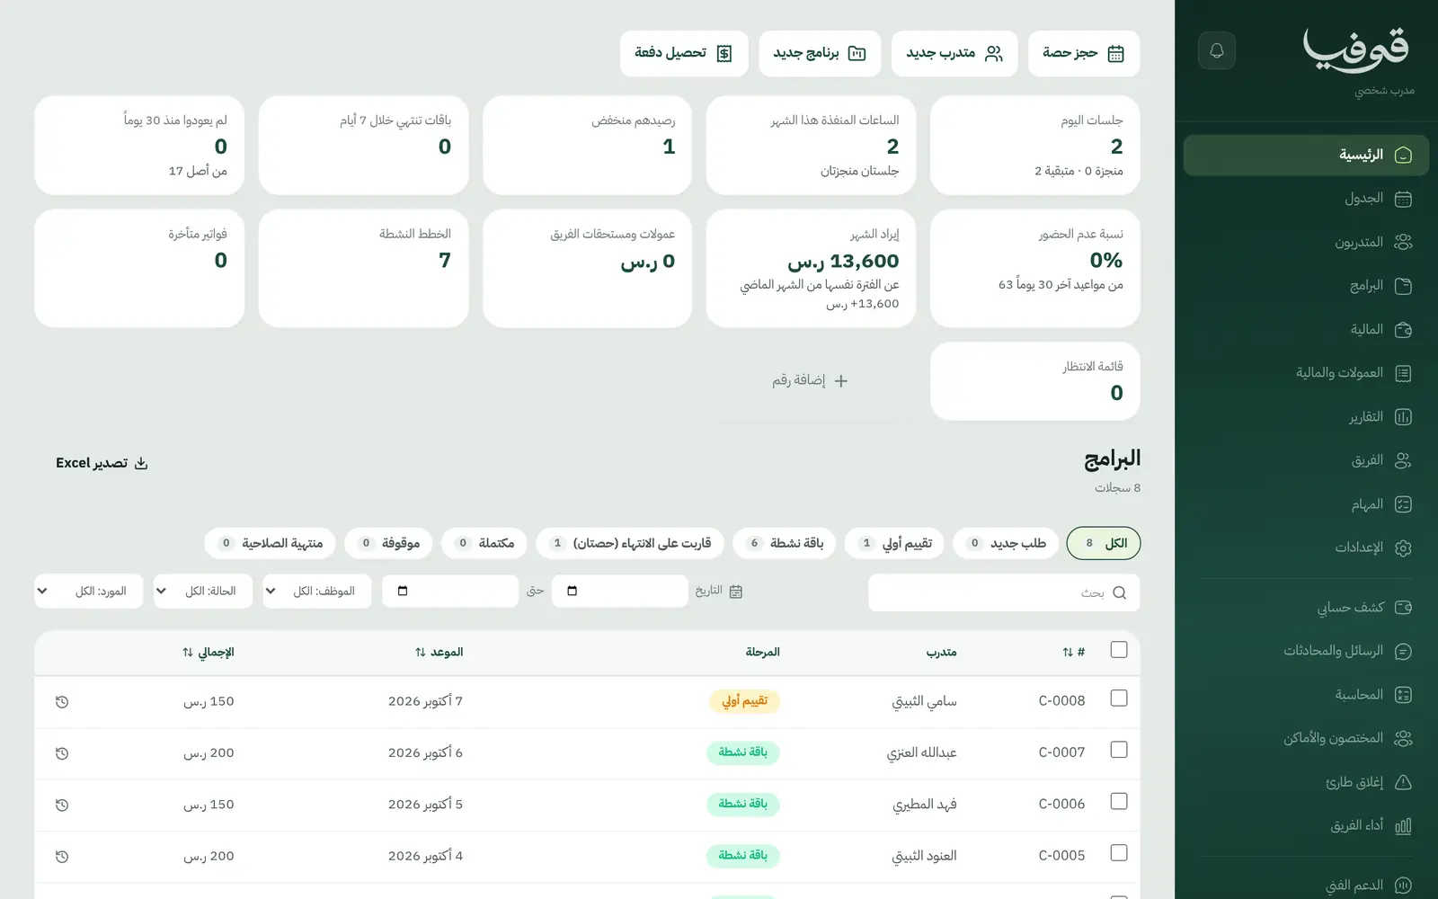Click into the بحث search field
Viewport: 1438px width, 899px height.
pos(1004,592)
